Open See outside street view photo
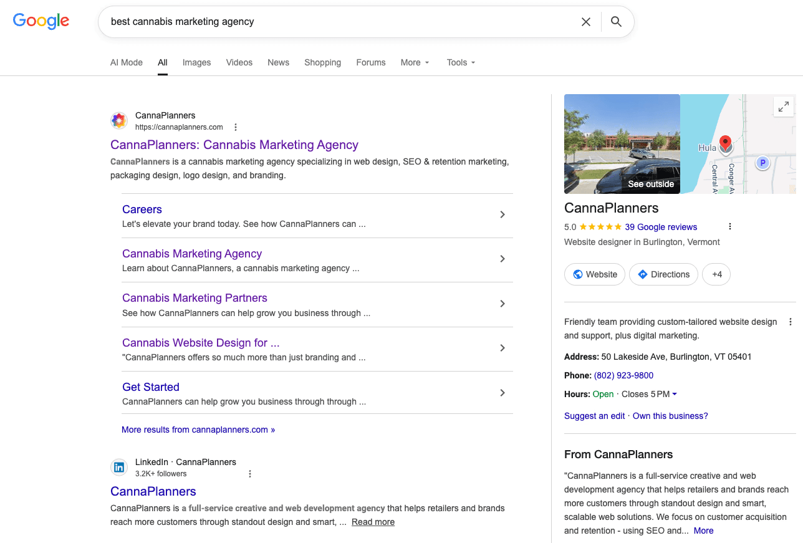This screenshot has width=803, height=543. coord(622,144)
